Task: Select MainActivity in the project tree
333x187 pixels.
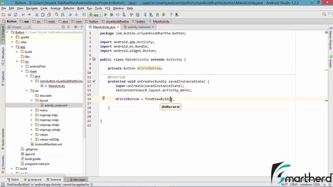Action: [x=57, y=86]
